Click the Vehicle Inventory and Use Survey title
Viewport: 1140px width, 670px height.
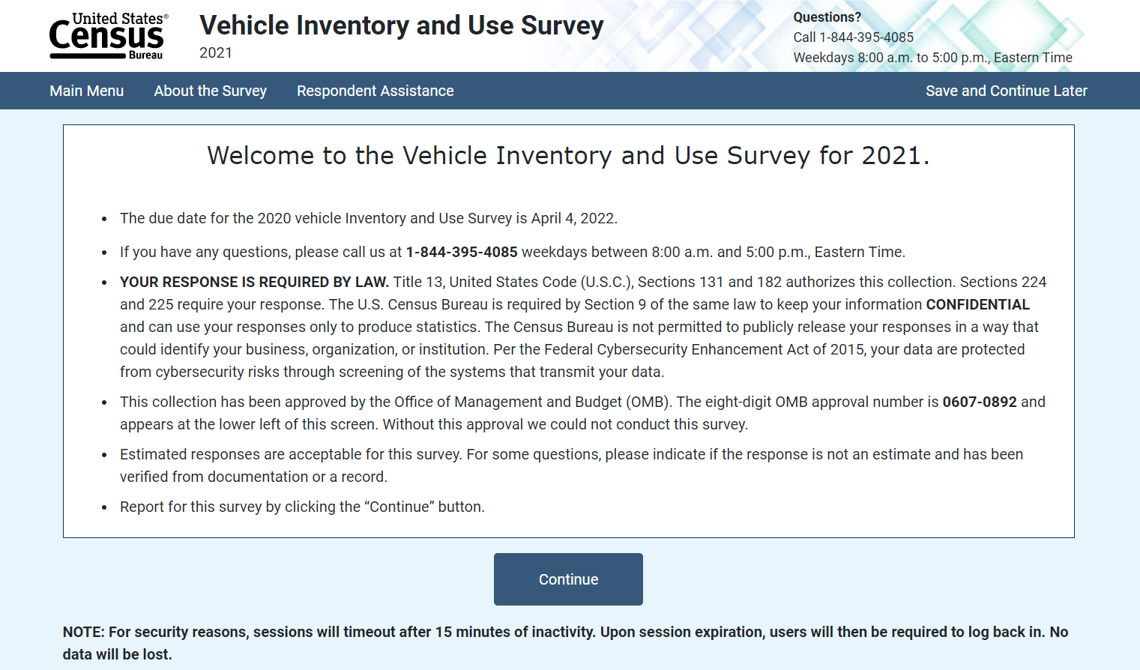401,25
